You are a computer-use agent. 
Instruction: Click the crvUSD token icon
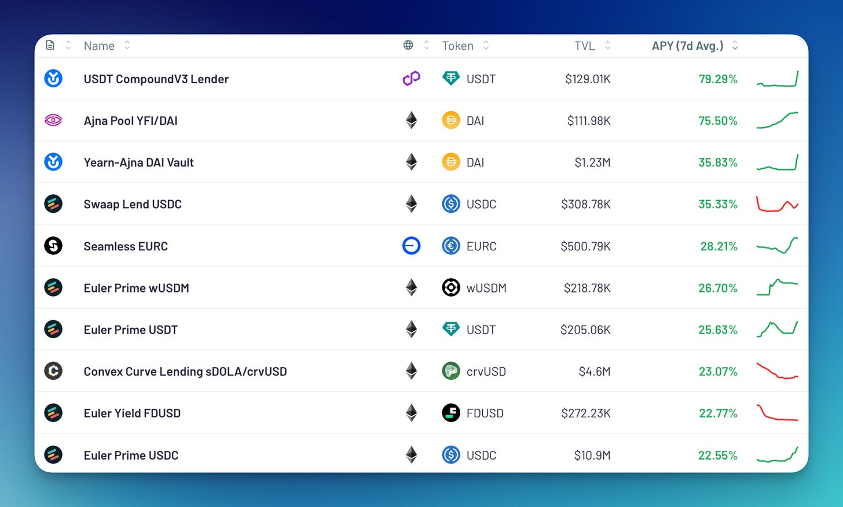pyautogui.click(x=450, y=371)
